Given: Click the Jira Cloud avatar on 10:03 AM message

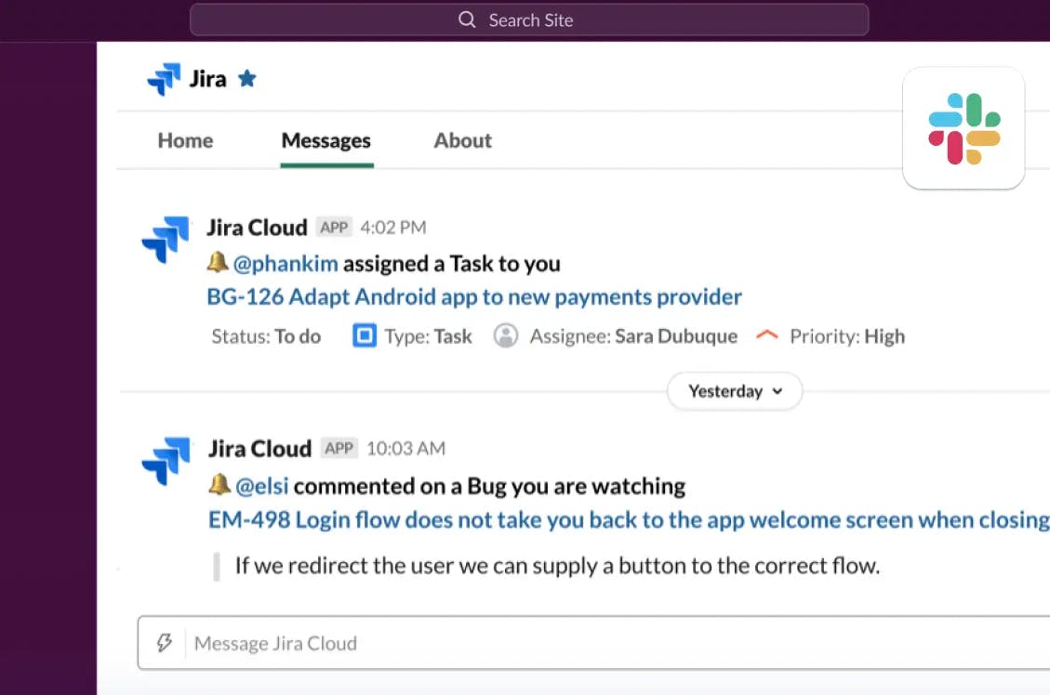Looking at the screenshot, I should point(166,462).
